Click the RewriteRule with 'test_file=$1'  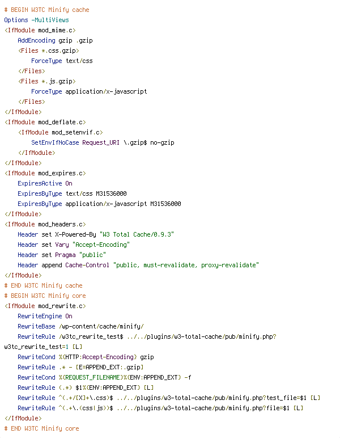169,398
